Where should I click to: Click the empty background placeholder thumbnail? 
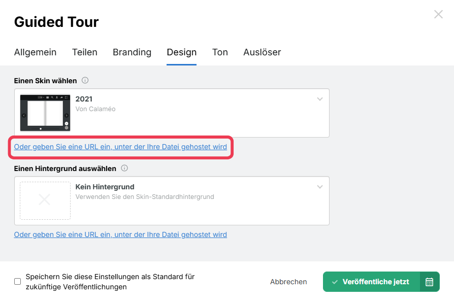(45, 200)
